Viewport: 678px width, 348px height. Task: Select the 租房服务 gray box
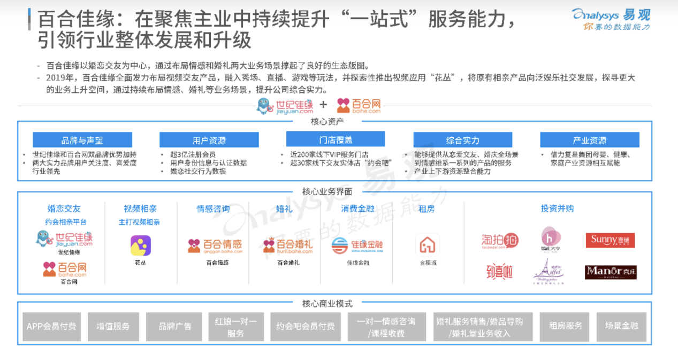pos(565,327)
